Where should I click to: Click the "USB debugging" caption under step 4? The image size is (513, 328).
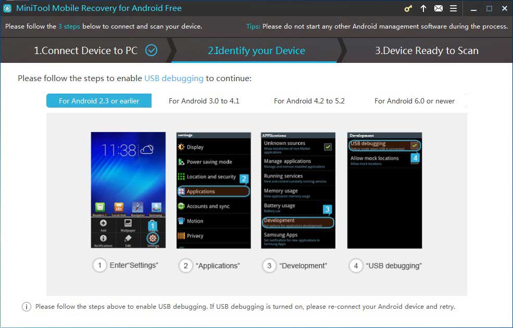click(x=394, y=266)
